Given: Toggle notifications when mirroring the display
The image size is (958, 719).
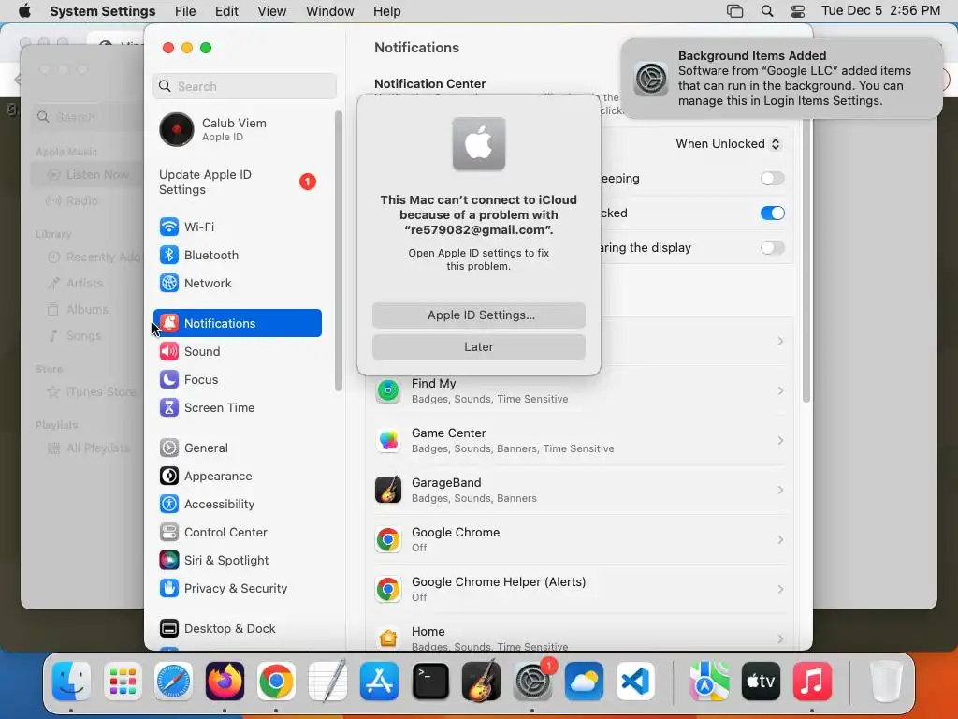Looking at the screenshot, I should pyautogui.click(x=772, y=247).
